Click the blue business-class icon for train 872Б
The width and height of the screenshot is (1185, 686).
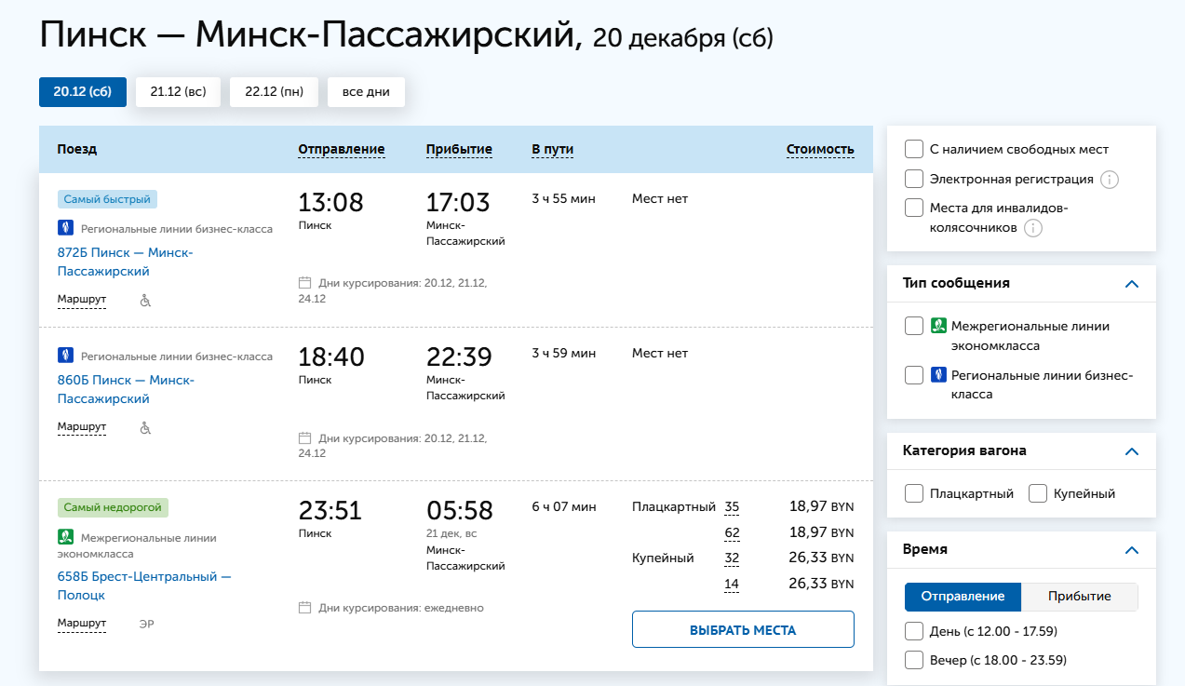click(x=65, y=228)
